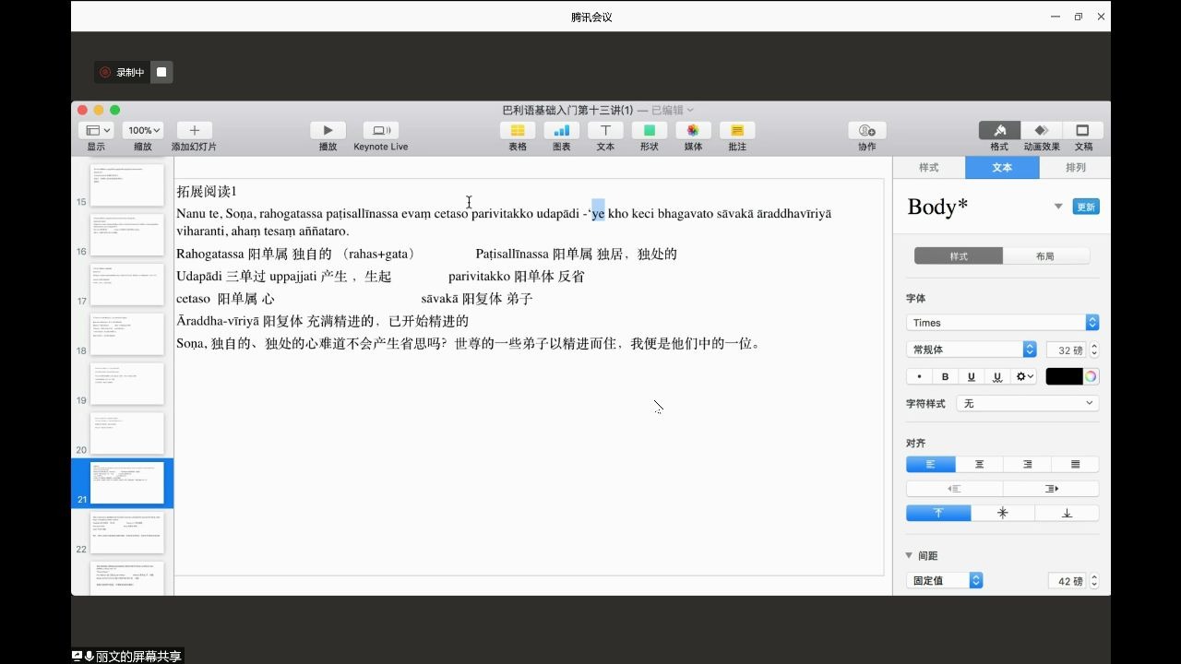Select slide 20 thumbnail
The width and height of the screenshot is (1181, 664).
click(x=126, y=433)
